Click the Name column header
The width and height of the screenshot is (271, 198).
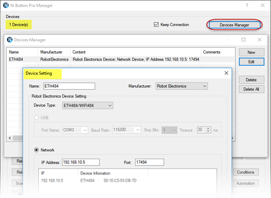22,52
